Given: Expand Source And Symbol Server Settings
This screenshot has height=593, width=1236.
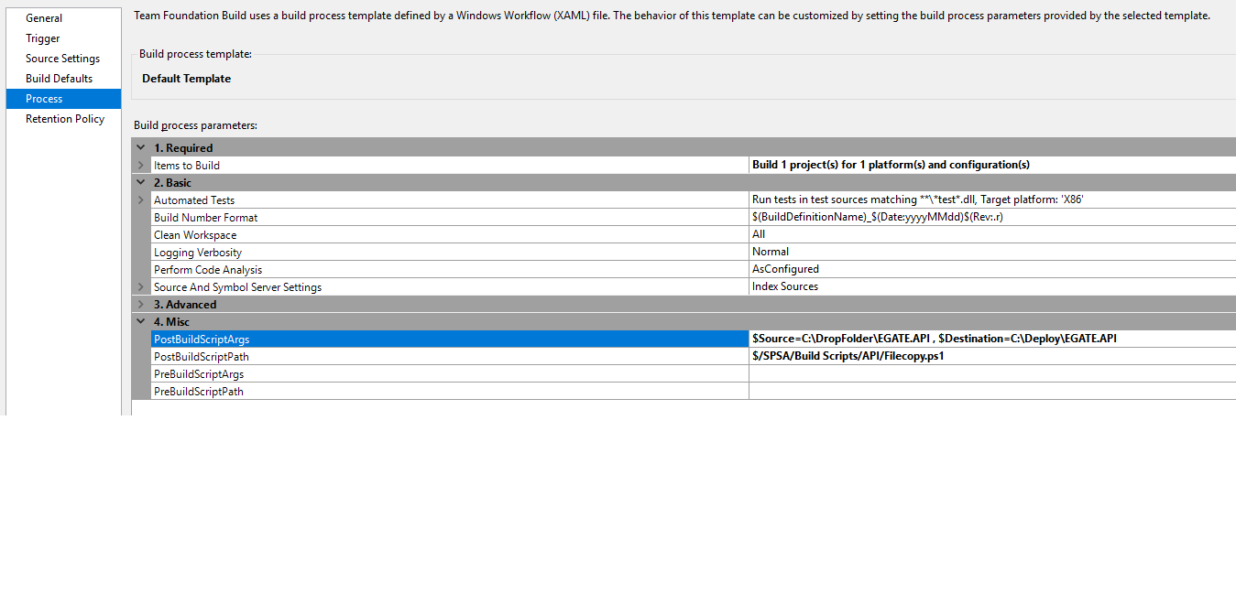Looking at the screenshot, I should (x=141, y=286).
